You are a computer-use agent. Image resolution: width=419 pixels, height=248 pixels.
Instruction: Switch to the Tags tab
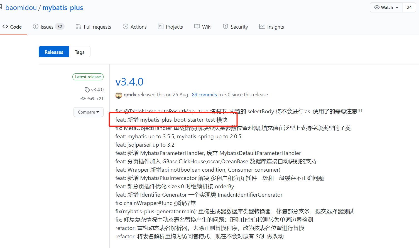(79, 52)
